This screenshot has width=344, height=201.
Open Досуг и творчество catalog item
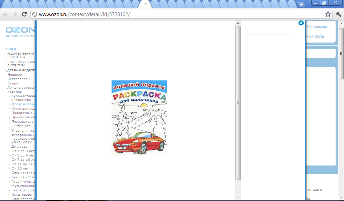(x=23, y=104)
